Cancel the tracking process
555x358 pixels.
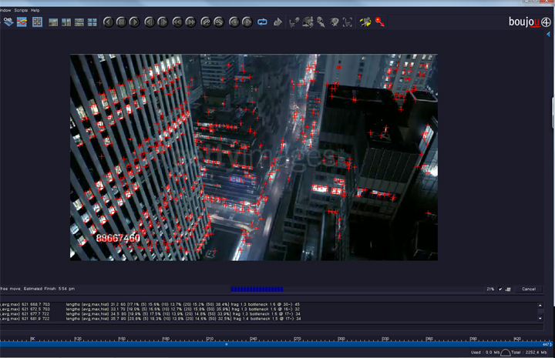click(x=529, y=289)
